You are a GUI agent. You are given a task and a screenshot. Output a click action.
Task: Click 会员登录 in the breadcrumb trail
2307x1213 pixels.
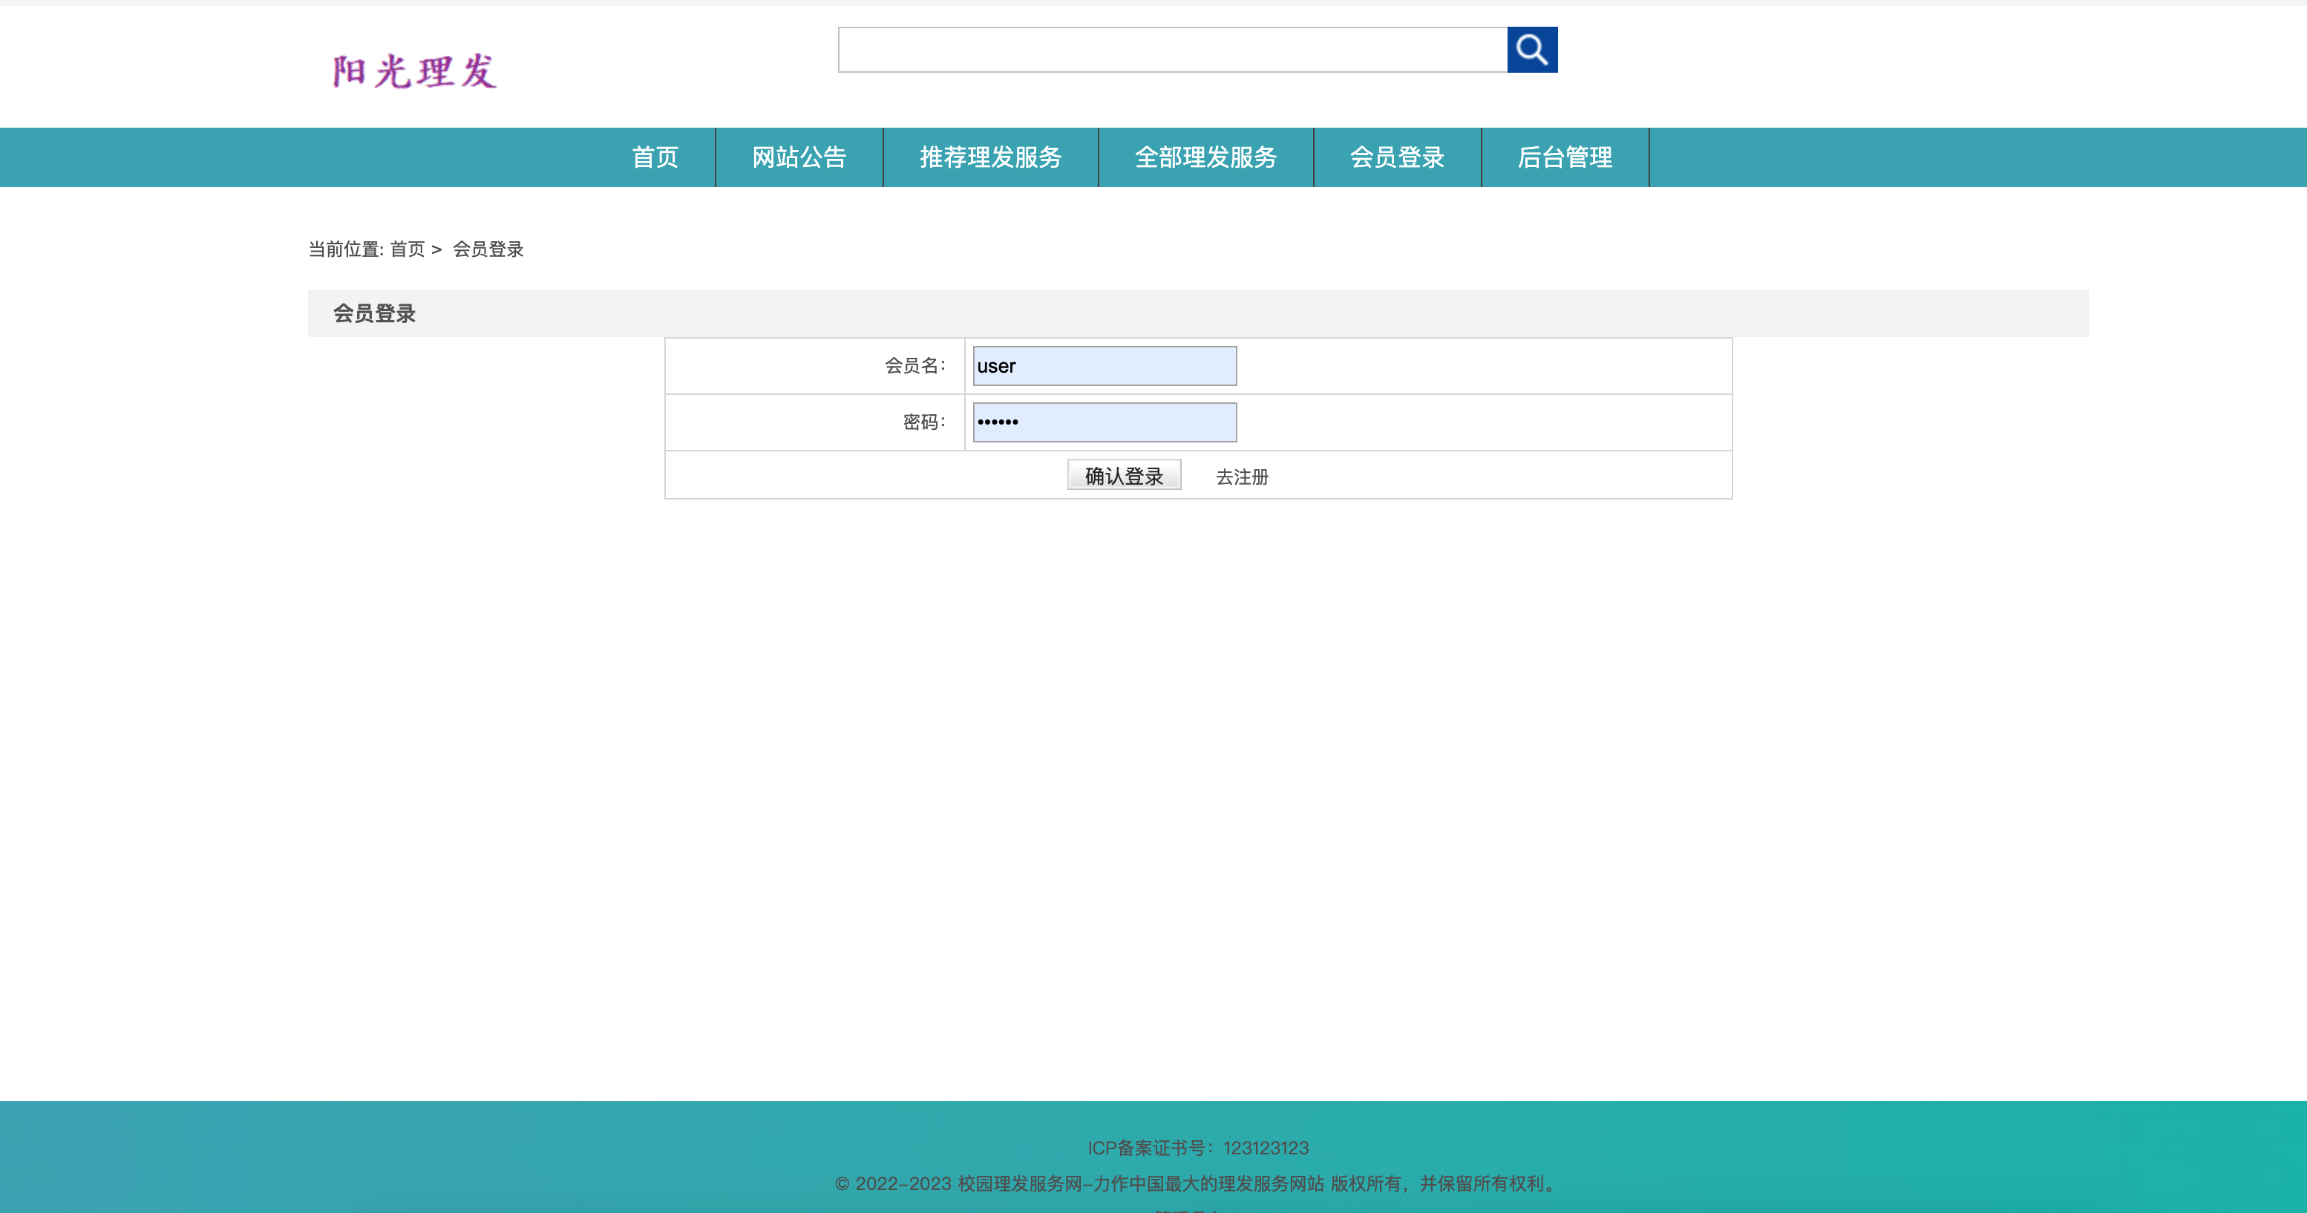(488, 250)
